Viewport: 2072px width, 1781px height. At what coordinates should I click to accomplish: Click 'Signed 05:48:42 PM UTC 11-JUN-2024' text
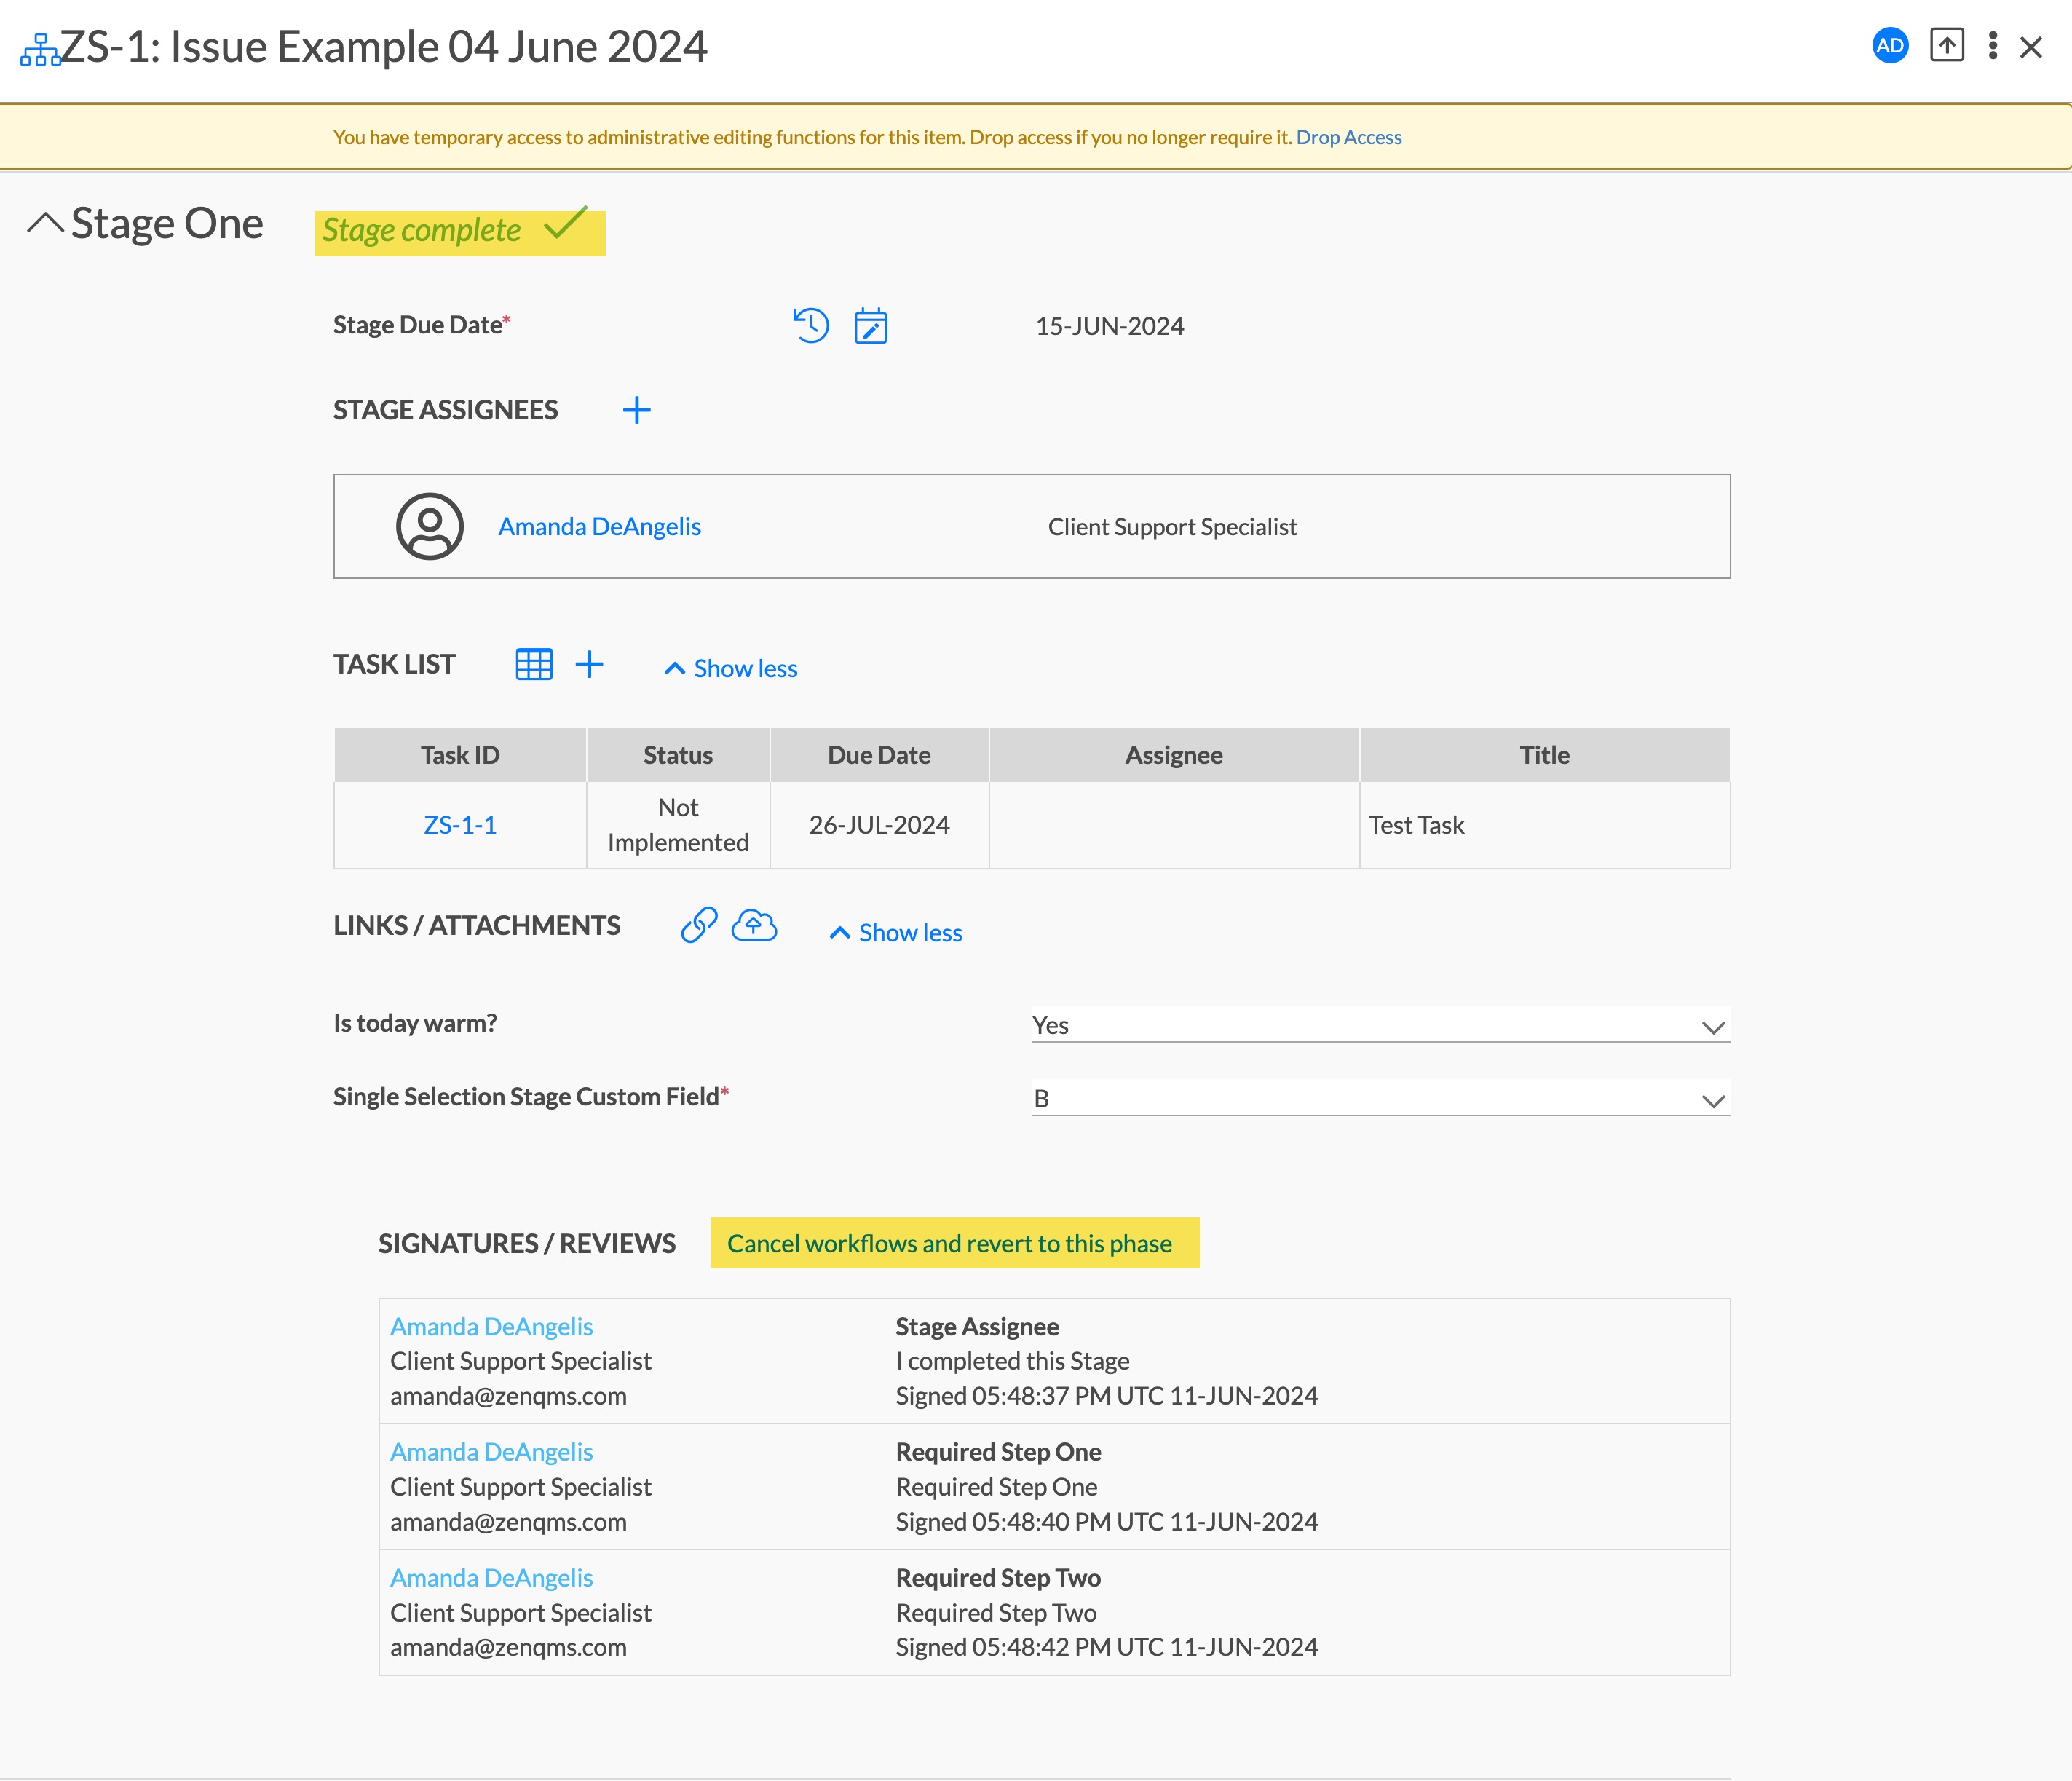(x=1106, y=1647)
